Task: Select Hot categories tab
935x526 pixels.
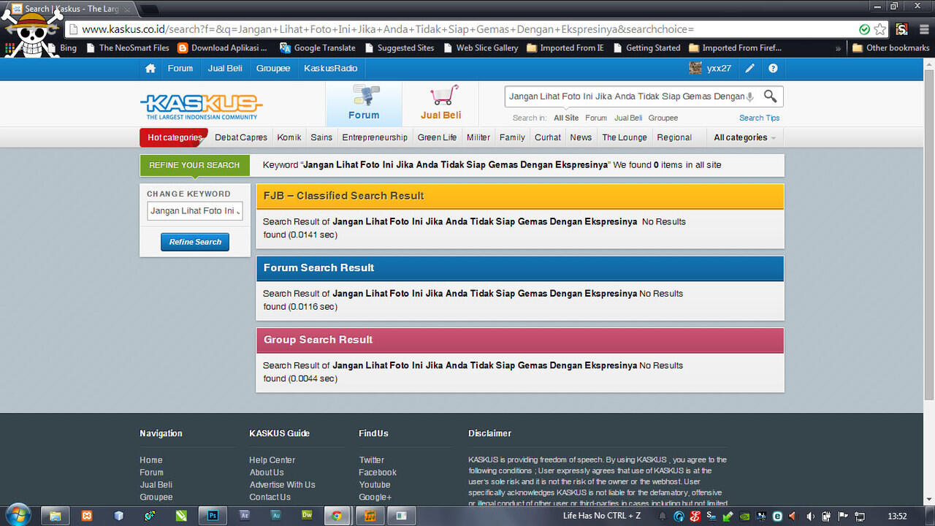Action: click(x=174, y=137)
